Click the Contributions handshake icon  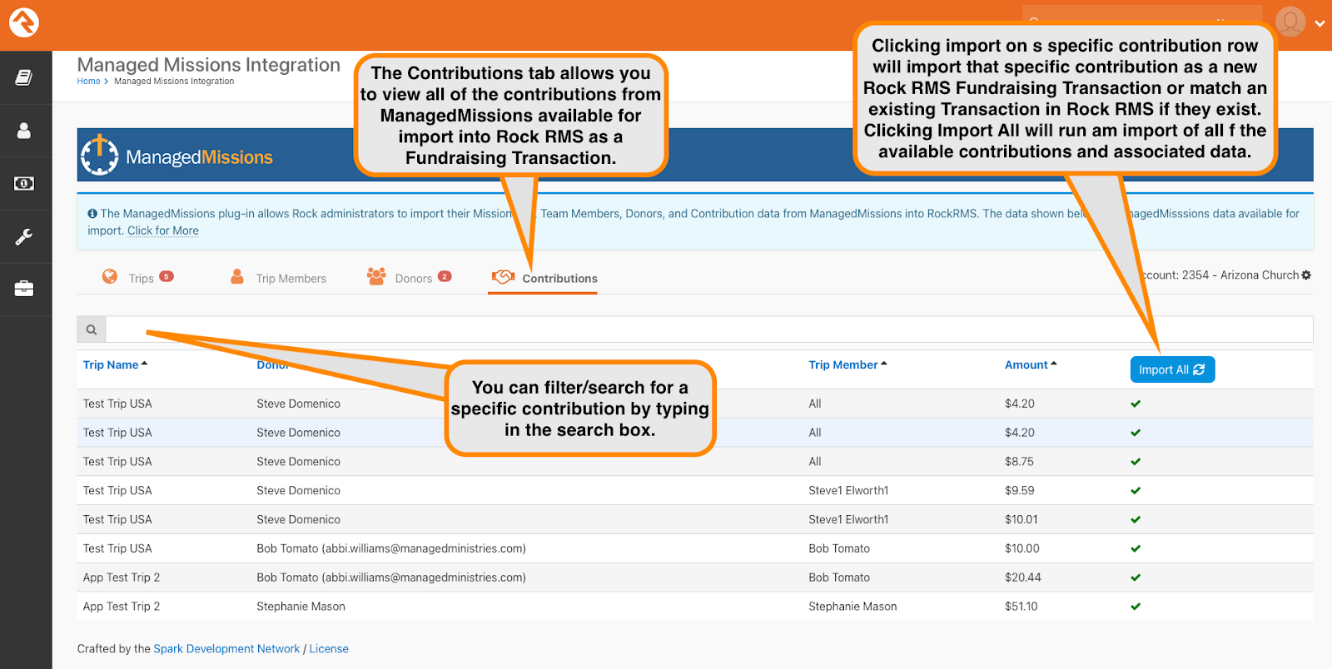point(503,276)
